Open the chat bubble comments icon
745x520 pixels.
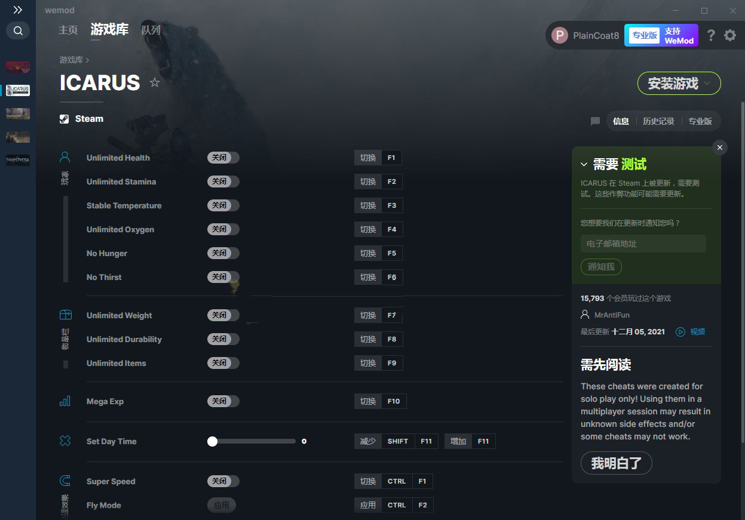click(x=595, y=121)
